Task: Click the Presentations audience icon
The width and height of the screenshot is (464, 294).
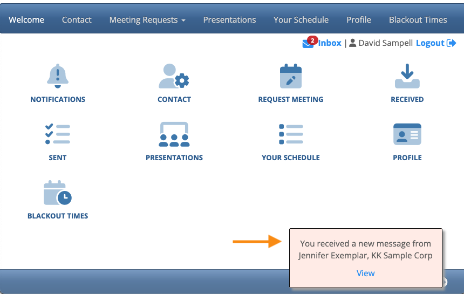Action: 174,134
